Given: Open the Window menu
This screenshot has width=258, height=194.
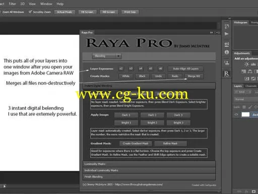Looking at the screenshot, I should coord(46,4).
